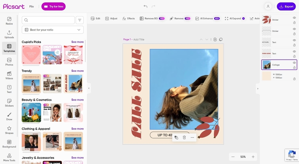
Task: Zoom out with minus button
Action: (x=233, y=157)
